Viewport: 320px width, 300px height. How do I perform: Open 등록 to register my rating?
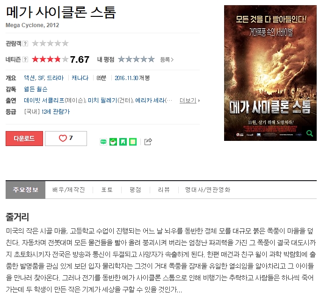pos(167,59)
